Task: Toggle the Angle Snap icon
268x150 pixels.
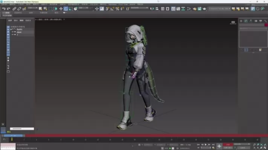Action: click(112, 9)
